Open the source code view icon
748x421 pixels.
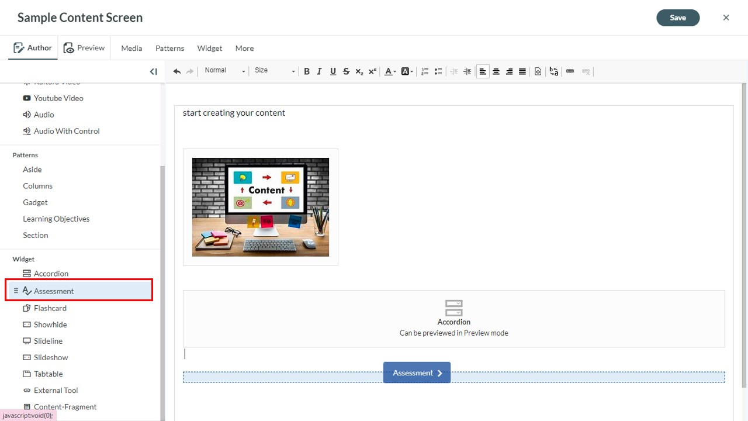coord(538,71)
